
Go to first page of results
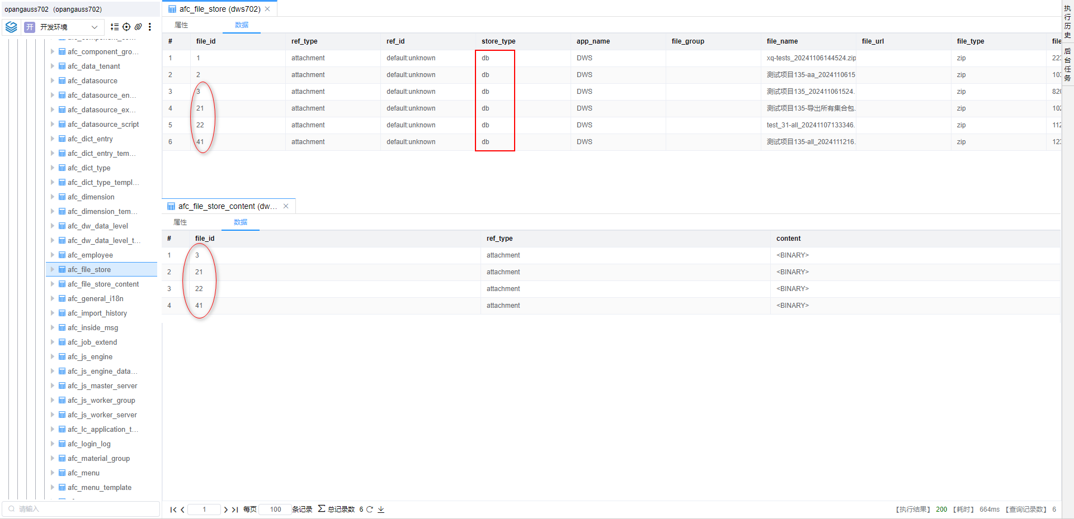173,510
